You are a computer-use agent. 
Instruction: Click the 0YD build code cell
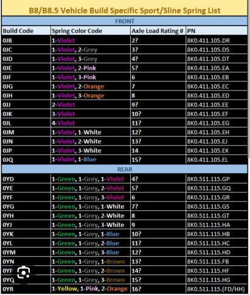(x=26, y=179)
